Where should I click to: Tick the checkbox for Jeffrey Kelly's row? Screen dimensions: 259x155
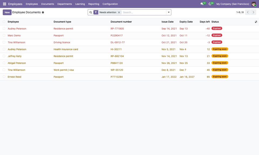[4, 56]
